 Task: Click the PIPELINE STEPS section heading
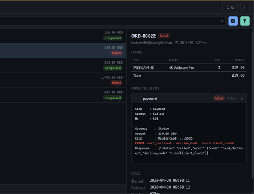pyautogui.click(x=145, y=88)
